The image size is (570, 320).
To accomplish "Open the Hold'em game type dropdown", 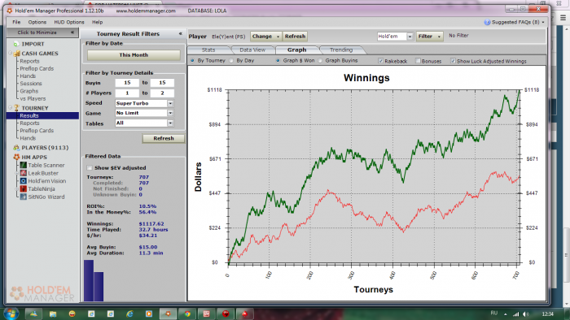I will [410, 37].
